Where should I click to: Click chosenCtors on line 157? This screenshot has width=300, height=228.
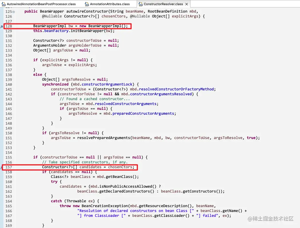click(120, 167)
